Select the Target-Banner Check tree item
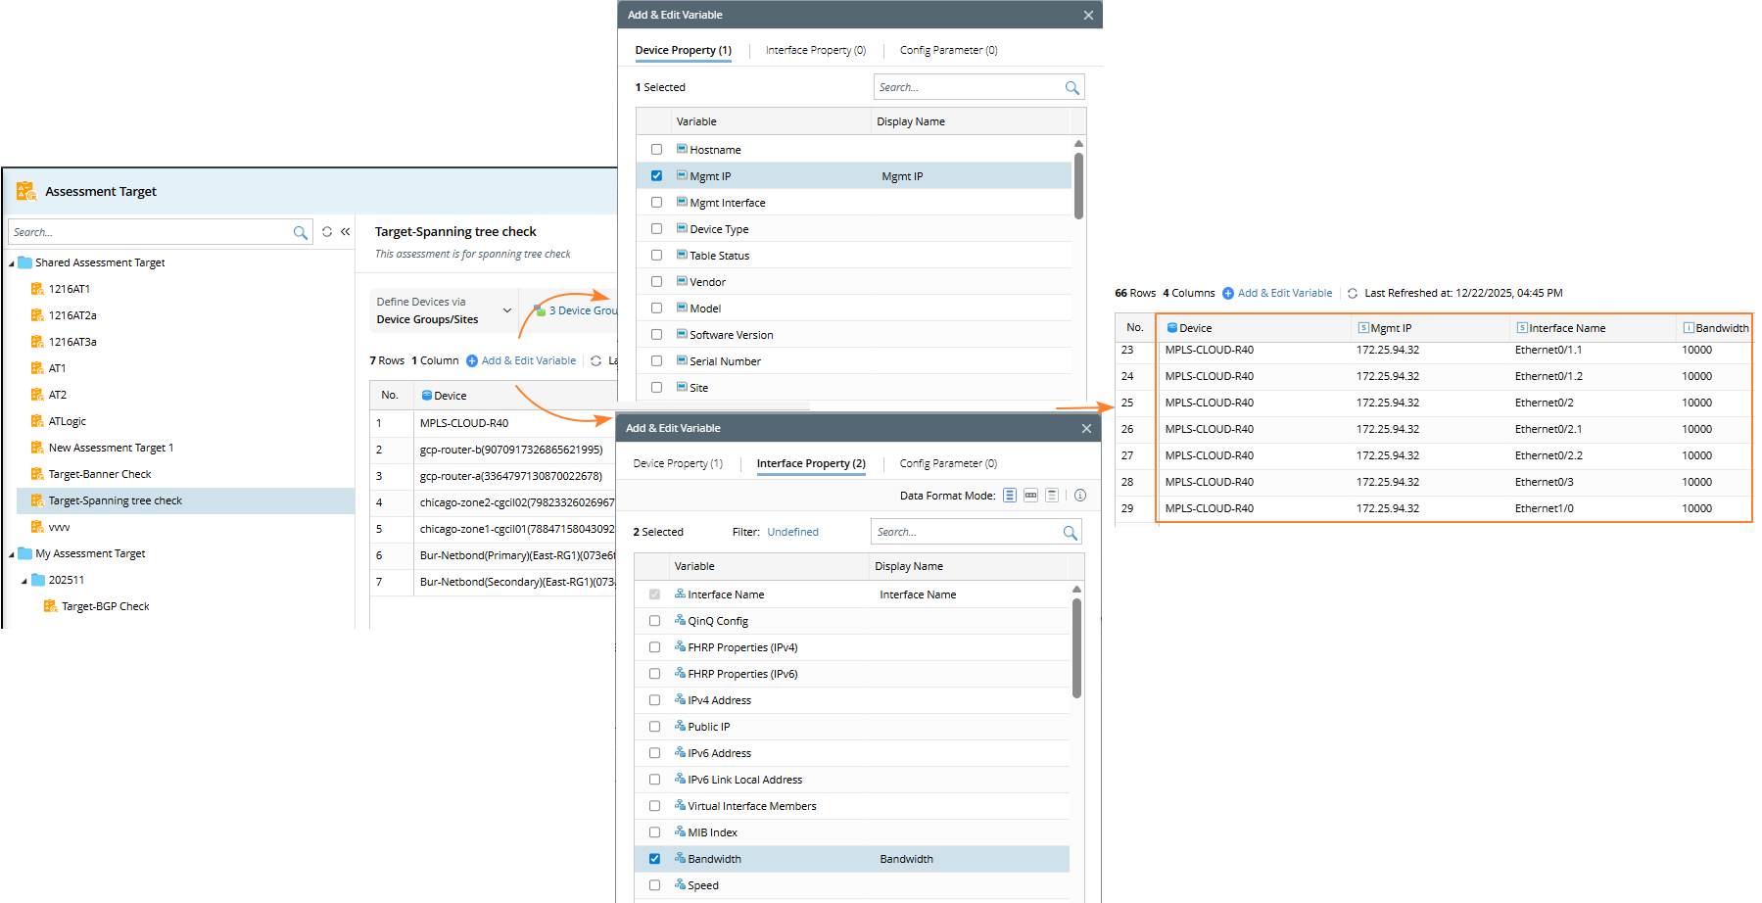The image size is (1762, 903). (100, 474)
